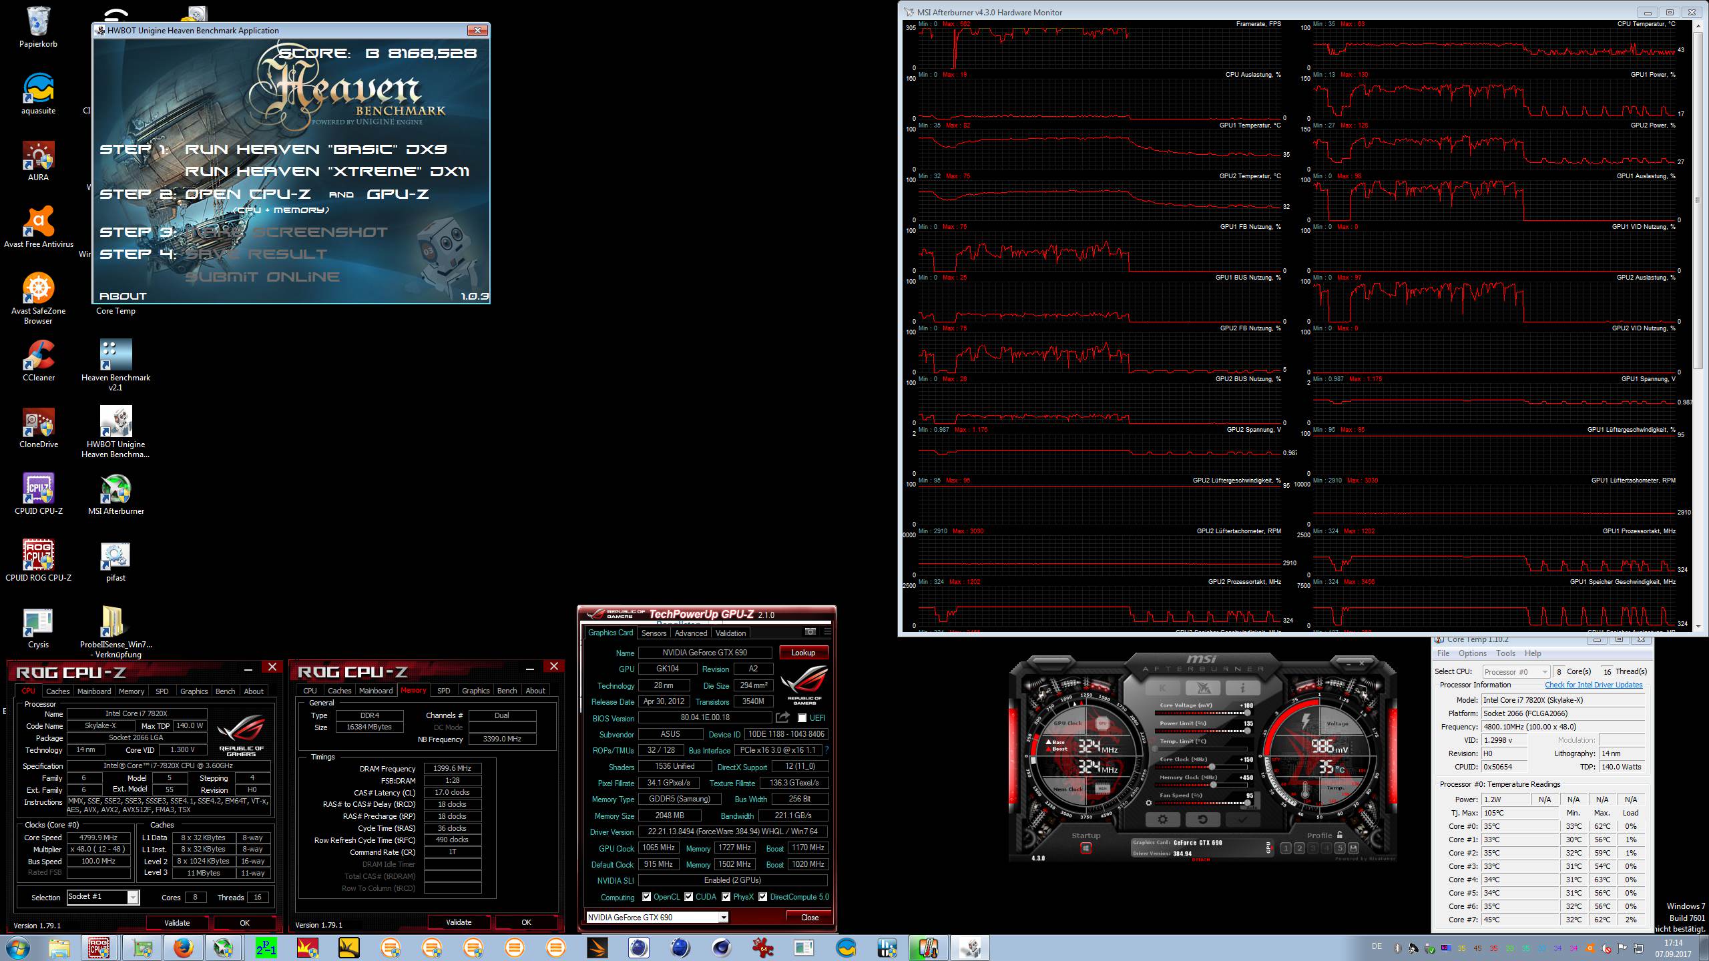This screenshot has height=961, width=1709.
Task: Select Afterburner profile slot 5
Action: point(1340,848)
